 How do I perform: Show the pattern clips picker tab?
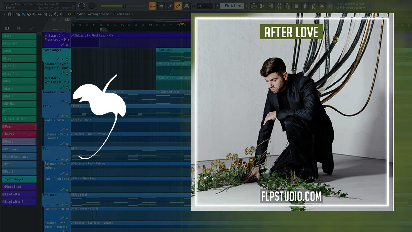pyautogui.click(x=7, y=28)
